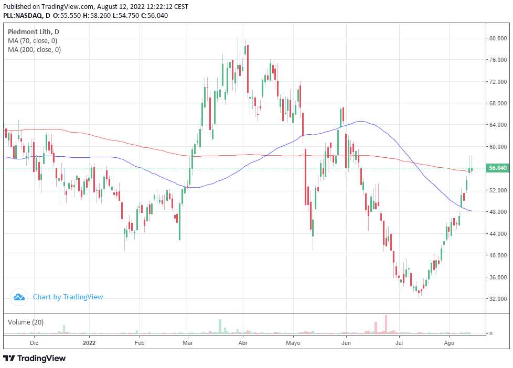This screenshot has height=368, width=513.
Task: Click the 64.000 price axis label
Action: (498, 125)
